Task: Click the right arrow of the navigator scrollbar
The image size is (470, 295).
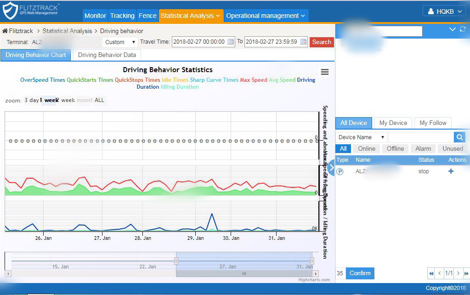Action: coord(315,274)
